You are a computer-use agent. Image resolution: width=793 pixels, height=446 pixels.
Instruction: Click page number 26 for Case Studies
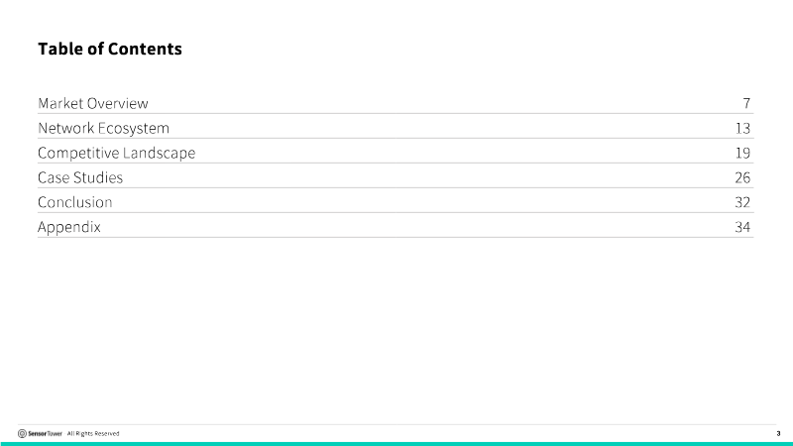coord(742,177)
